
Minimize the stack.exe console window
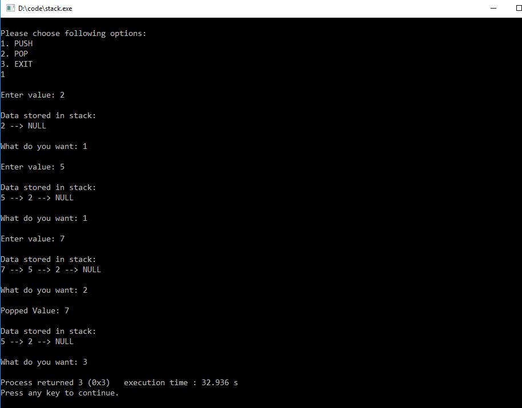[493, 8]
